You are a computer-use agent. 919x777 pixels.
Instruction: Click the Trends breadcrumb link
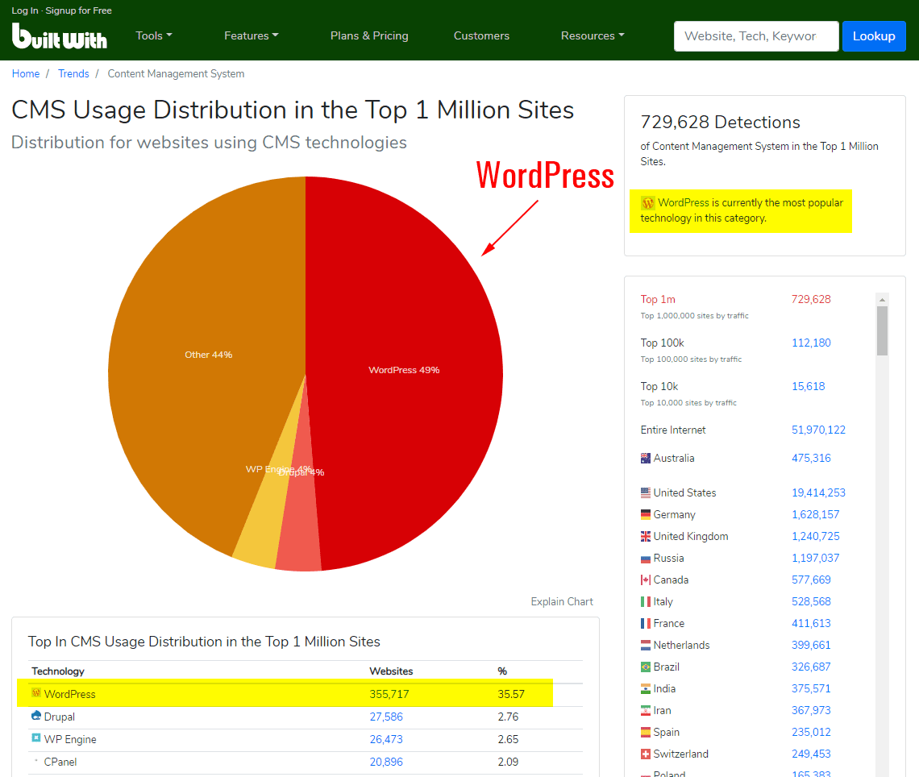[x=73, y=74]
